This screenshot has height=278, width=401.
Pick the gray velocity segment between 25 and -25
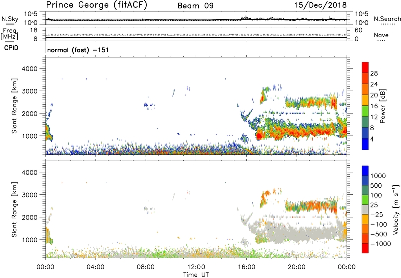pyautogui.click(x=365, y=210)
